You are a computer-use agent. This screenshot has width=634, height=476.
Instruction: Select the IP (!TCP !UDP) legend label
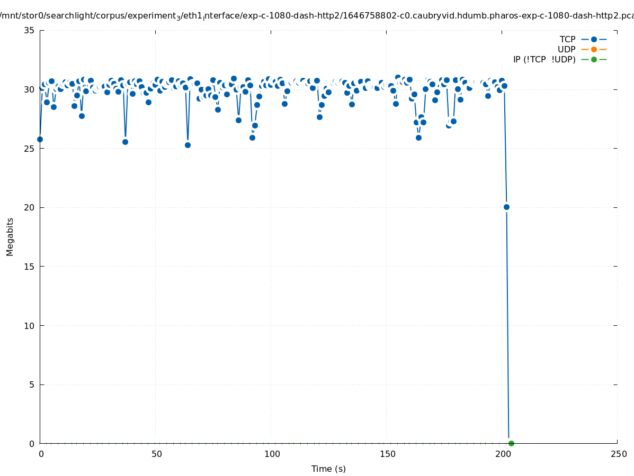[544, 59]
